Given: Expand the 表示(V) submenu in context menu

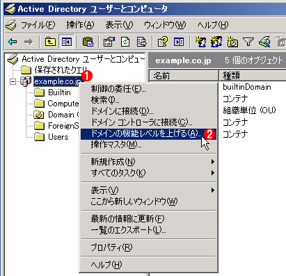Looking at the screenshot, I should pyautogui.click(x=148, y=190).
